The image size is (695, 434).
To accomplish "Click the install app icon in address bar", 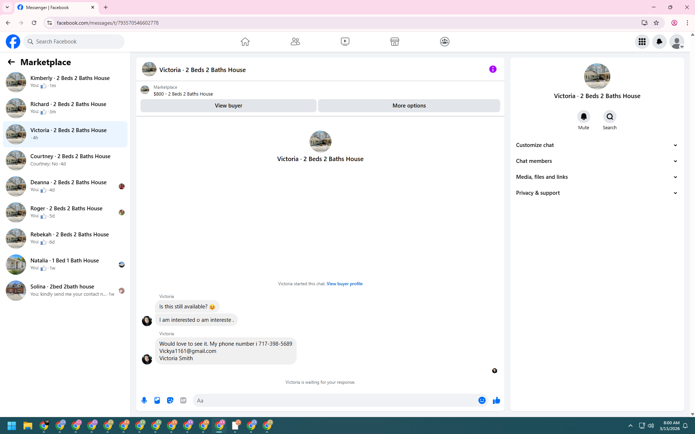I will [645, 23].
